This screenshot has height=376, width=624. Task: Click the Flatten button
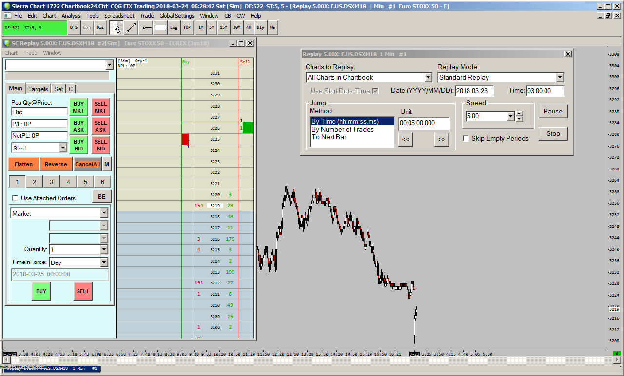pos(24,164)
